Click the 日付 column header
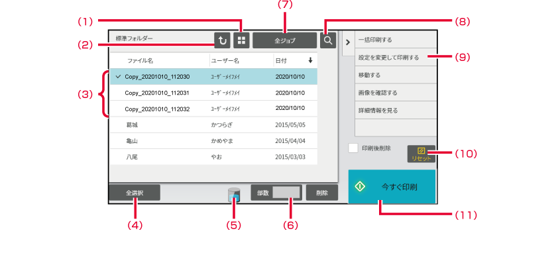Viewport: 558px width, 255px height. [x=281, y=61]
